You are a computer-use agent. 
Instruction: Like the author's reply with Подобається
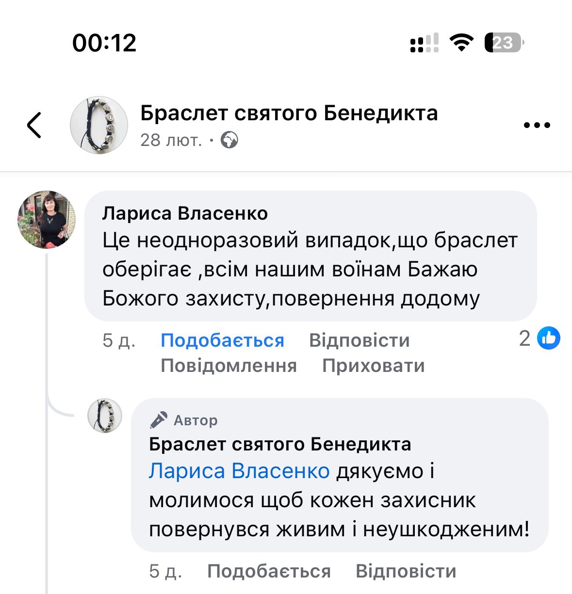coord(269,571)
